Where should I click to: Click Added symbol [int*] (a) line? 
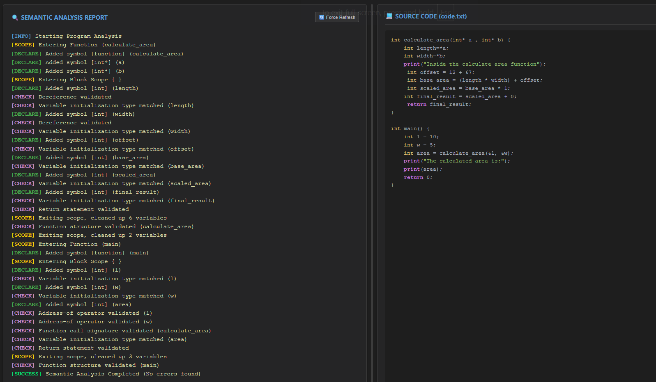click(x=68, y=62)
